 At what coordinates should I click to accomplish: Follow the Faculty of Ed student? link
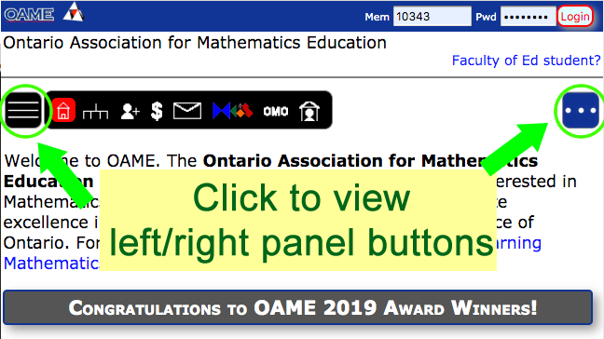click(526, 61)
